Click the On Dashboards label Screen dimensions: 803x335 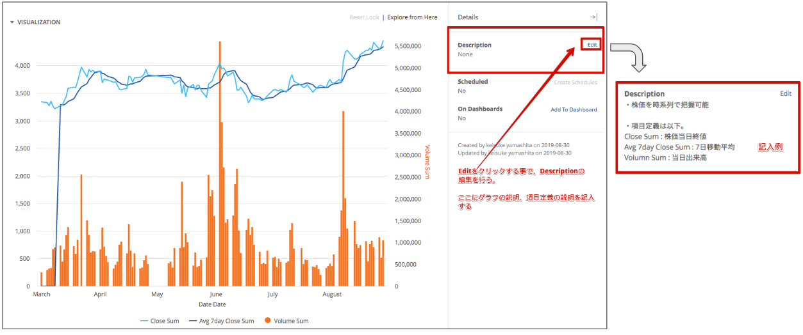480,109
